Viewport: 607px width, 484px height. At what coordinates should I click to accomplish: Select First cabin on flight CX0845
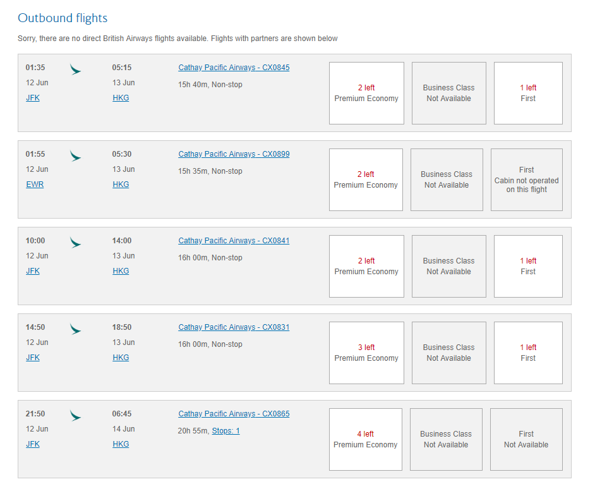coord(528,93)
